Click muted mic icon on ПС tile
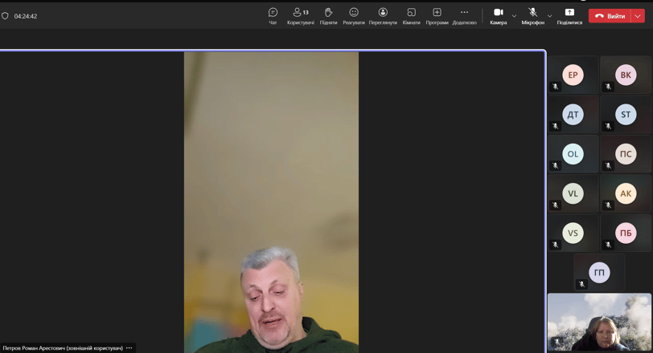This screenshot has height=353, width=653. pos(608,165)
